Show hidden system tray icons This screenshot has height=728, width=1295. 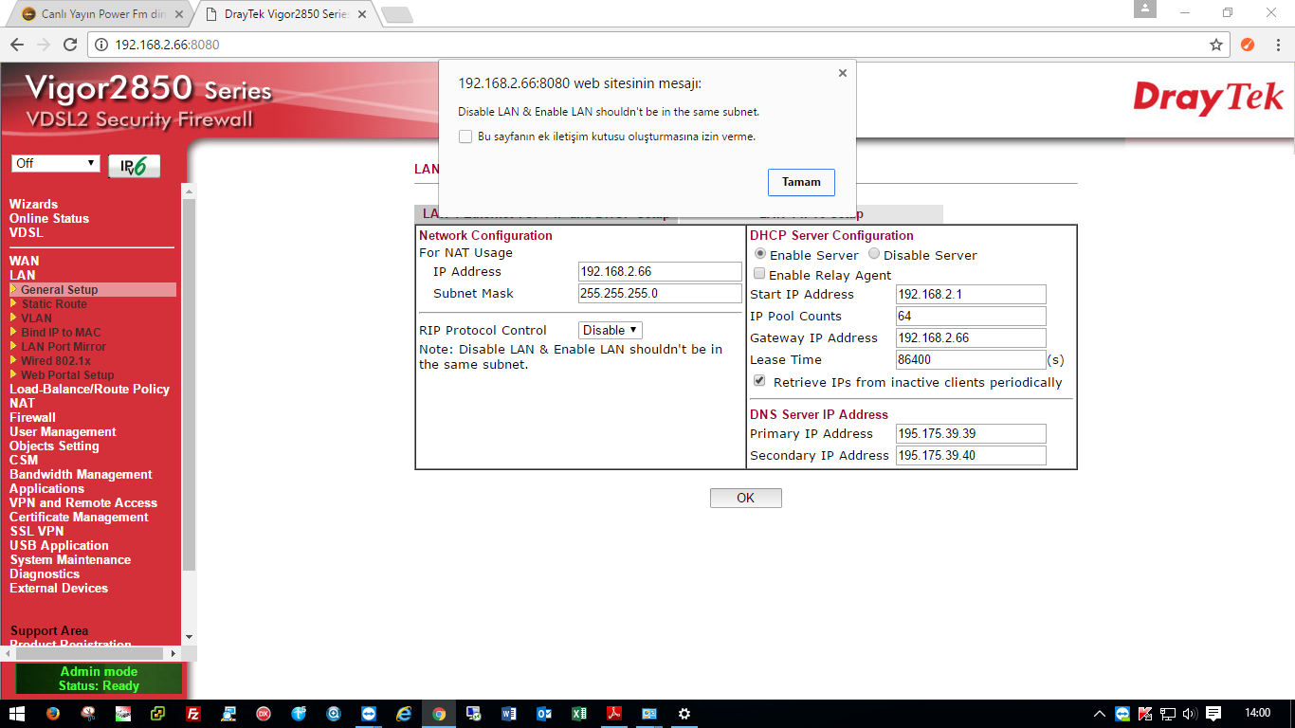1100,714
